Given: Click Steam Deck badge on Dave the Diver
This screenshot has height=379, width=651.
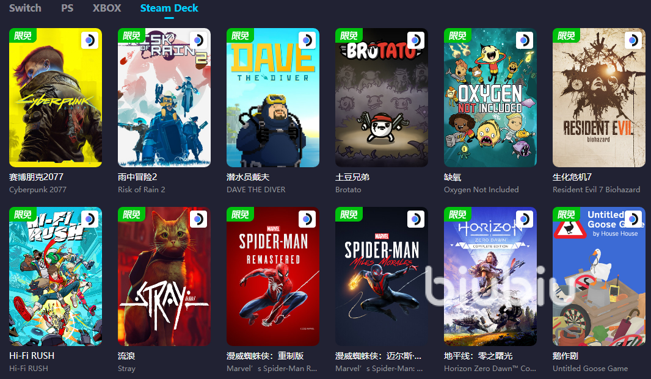Looking at the screenshot, I should (307, 40).
